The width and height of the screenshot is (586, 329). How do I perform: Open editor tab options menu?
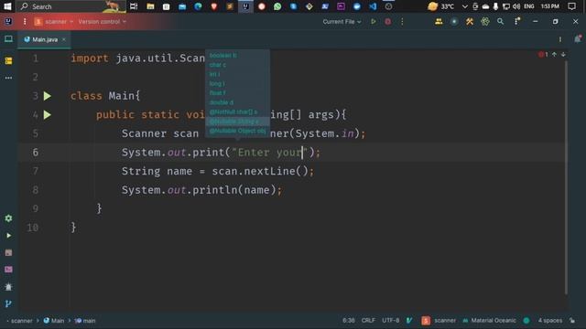560,39
